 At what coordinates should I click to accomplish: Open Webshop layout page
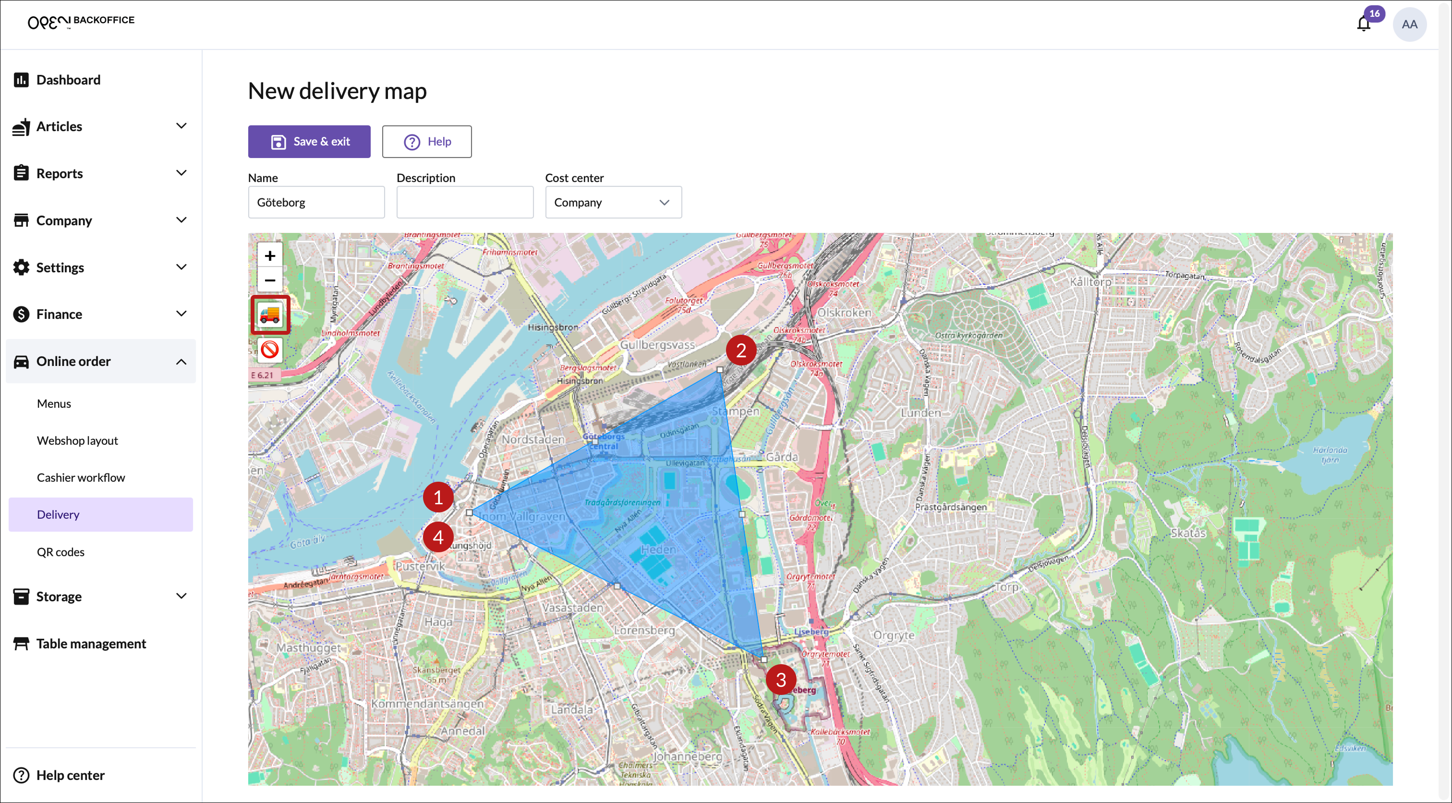(x=77, y=440)
